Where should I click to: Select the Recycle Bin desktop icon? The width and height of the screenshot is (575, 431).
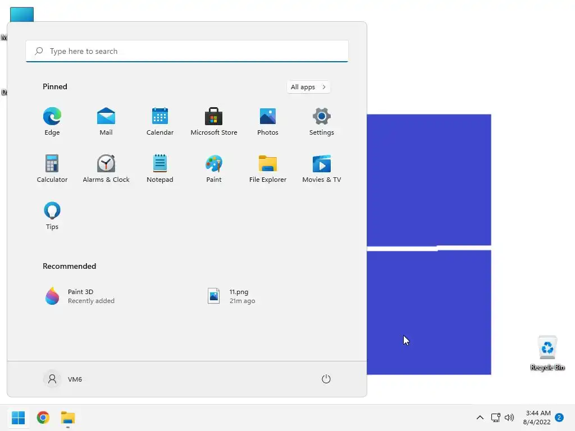(547, 353)
